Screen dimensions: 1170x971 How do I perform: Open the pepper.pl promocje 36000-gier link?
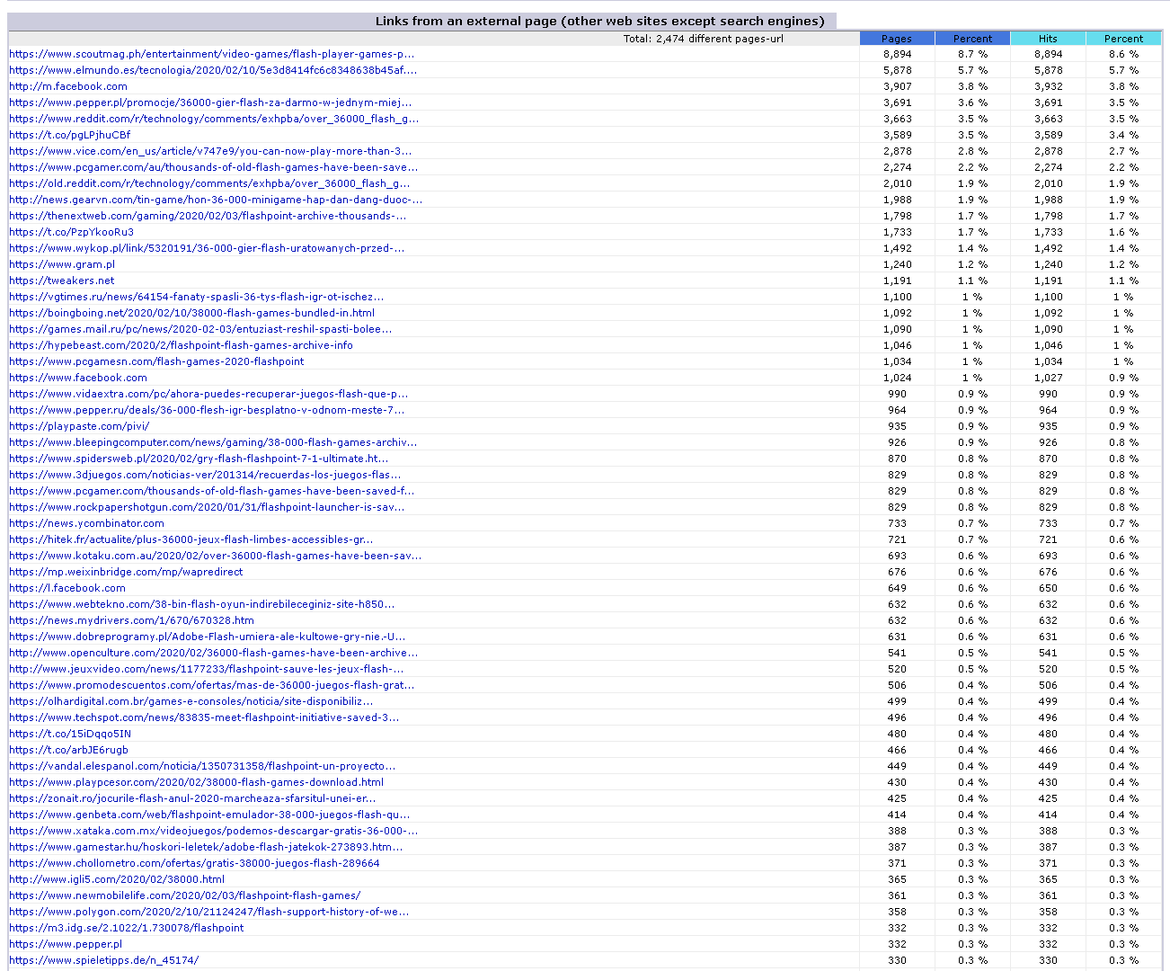[210, 102]
